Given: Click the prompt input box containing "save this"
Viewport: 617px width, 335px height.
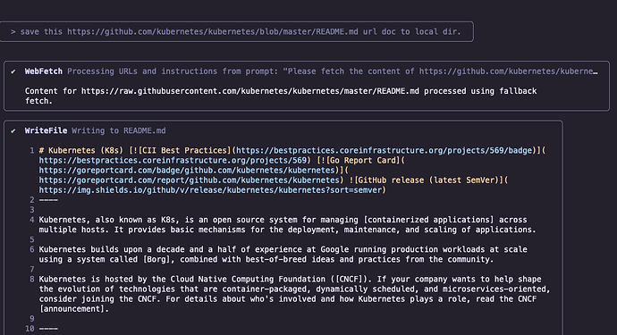Looking at the screenshot, I should 236,32.
